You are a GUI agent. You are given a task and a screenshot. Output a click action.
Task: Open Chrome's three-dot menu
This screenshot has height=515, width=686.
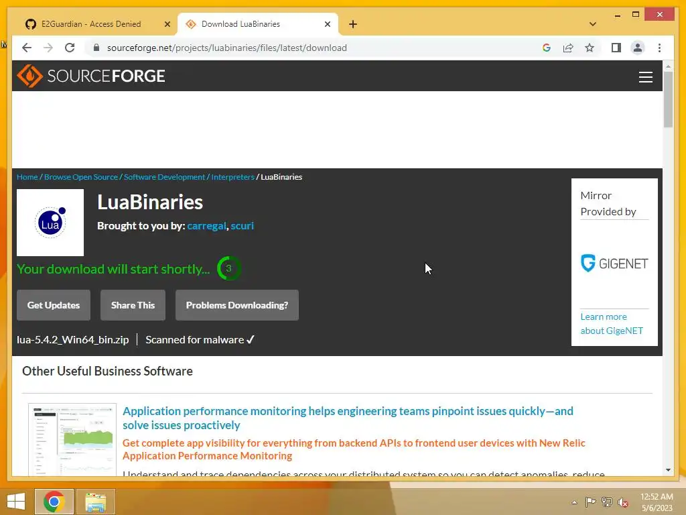point(659,48)
